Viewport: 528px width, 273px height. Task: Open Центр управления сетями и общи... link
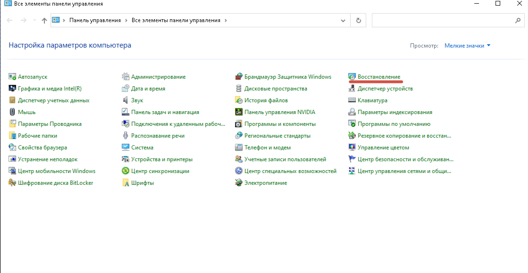[x=404, y=171]
